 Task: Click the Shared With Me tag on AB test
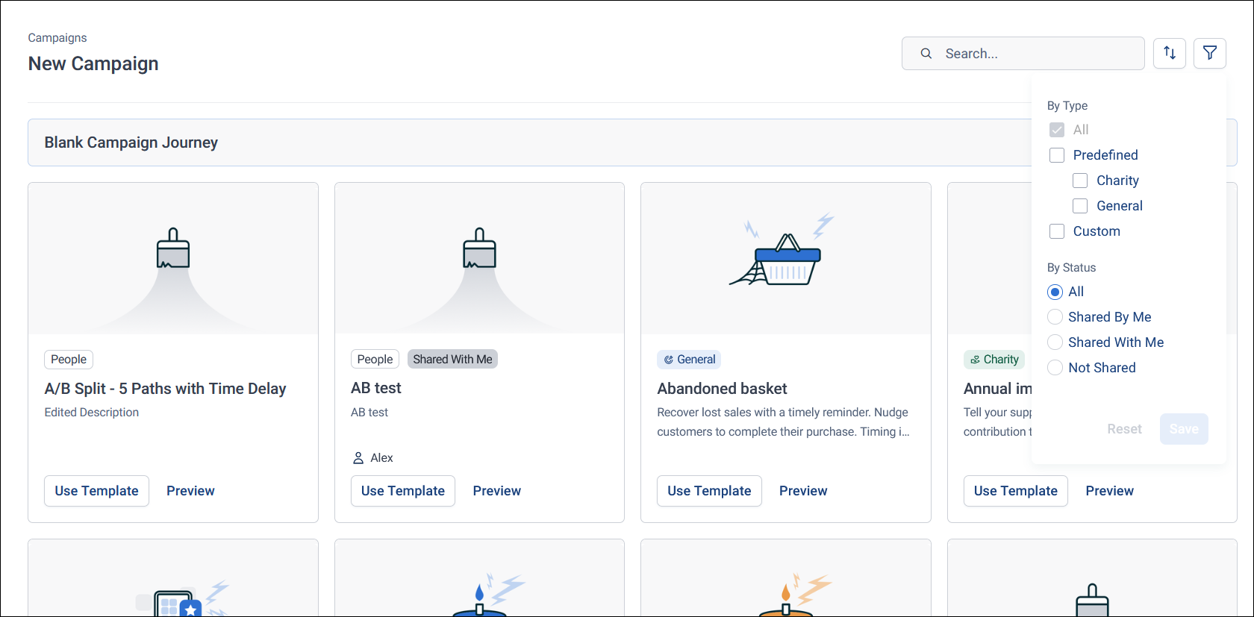coord(452,360)
